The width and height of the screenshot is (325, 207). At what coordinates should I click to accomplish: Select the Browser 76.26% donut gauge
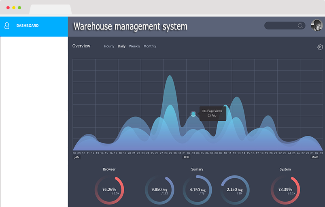click(109, 190)
